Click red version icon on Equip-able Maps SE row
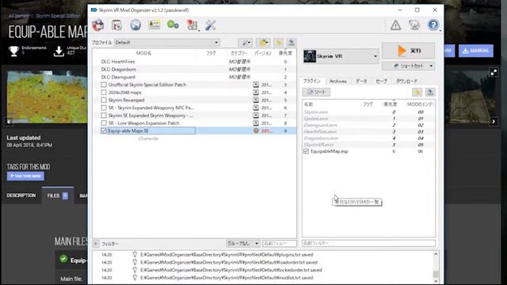The image size is (507, 285). (256, 131)
